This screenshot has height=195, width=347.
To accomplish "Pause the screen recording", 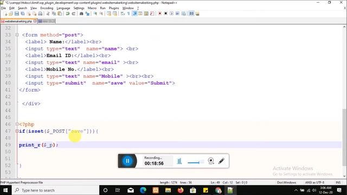I will [x=127, y=161].
